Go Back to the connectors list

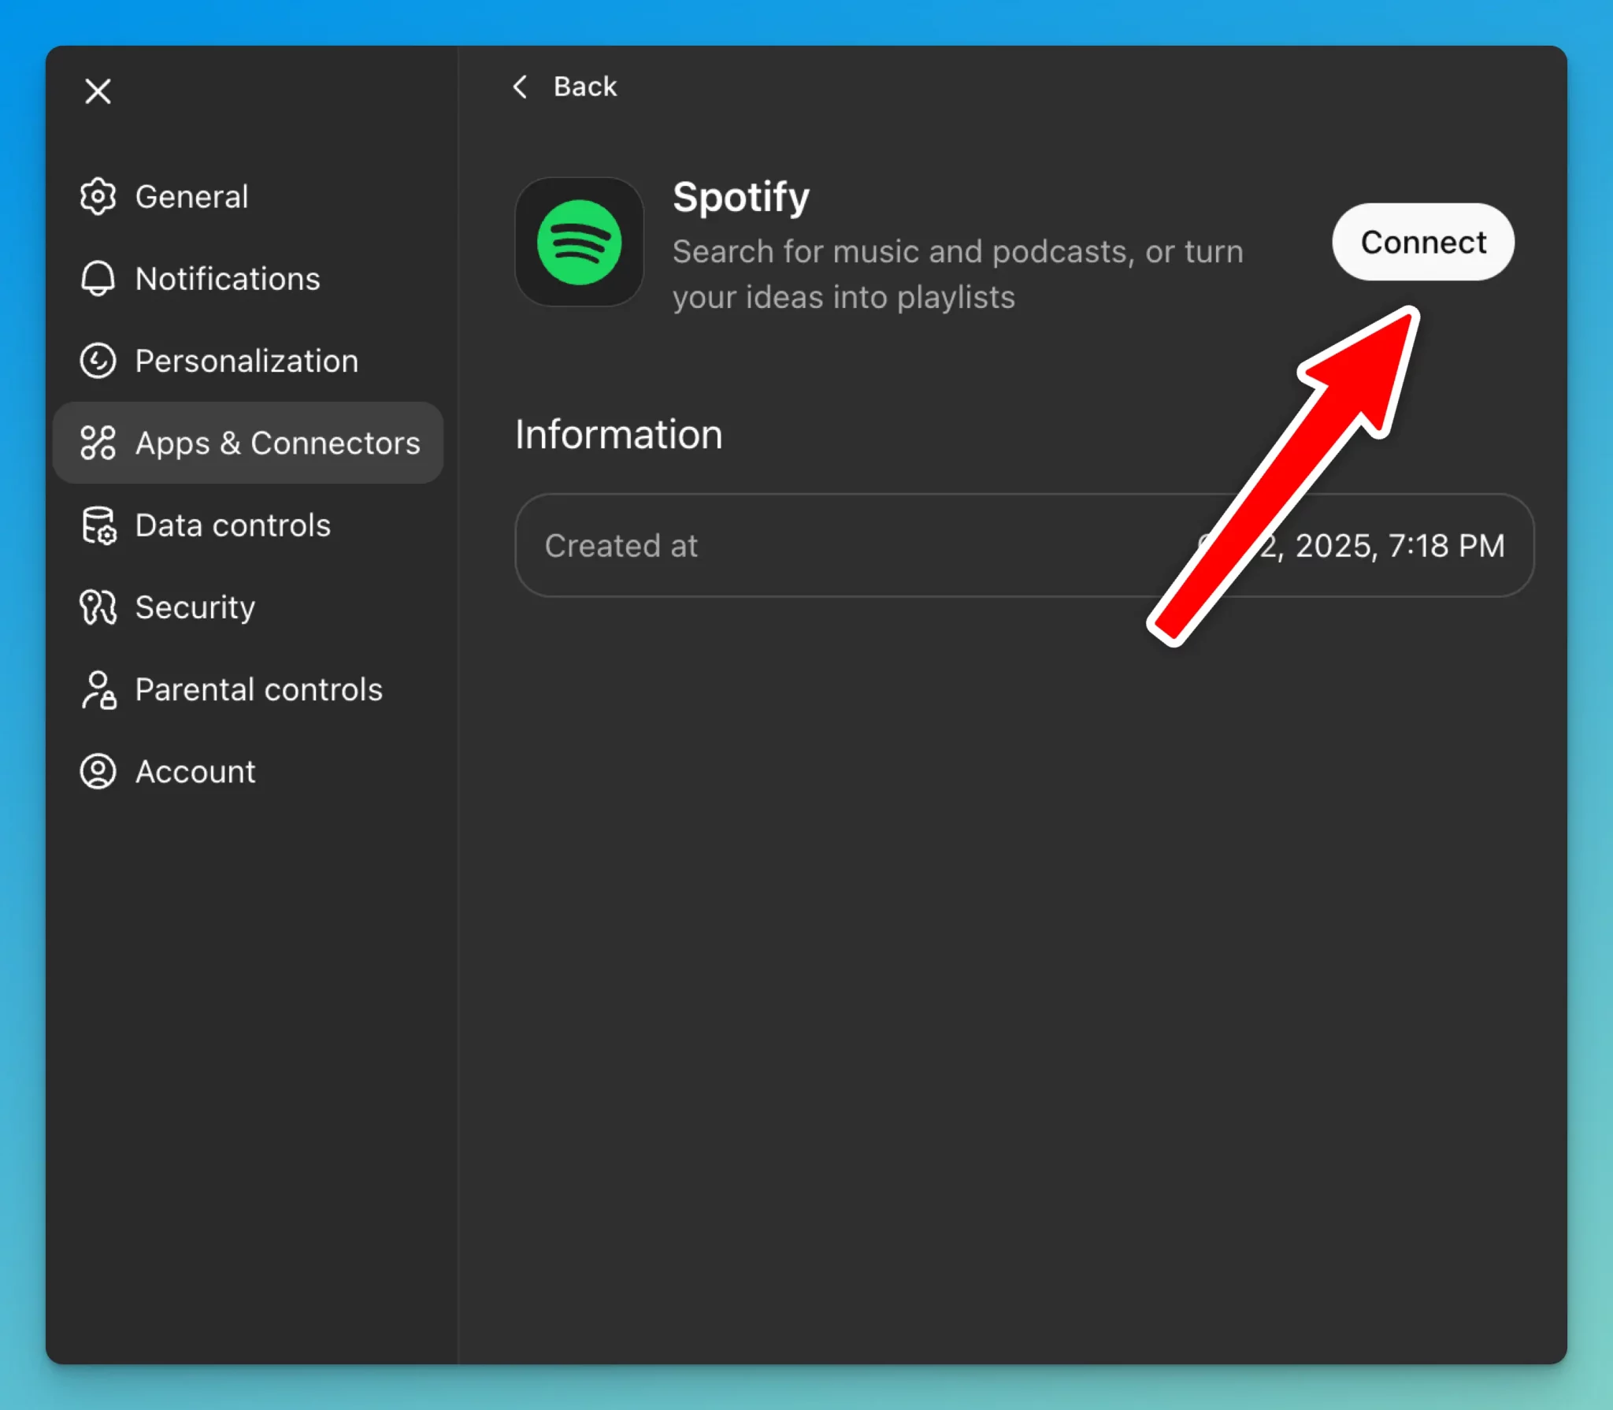tap(584, 87)
